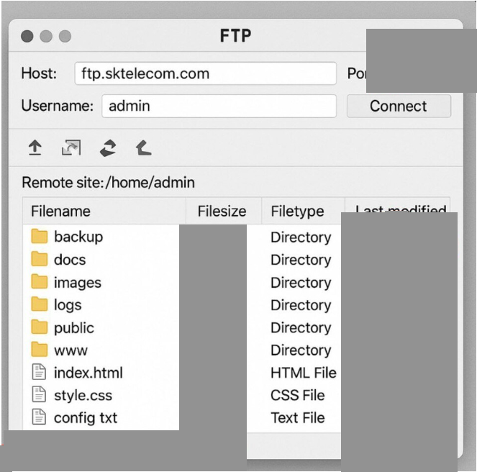Click the Connect button
This screenshot has height=472, width=477.
(399, 106)
